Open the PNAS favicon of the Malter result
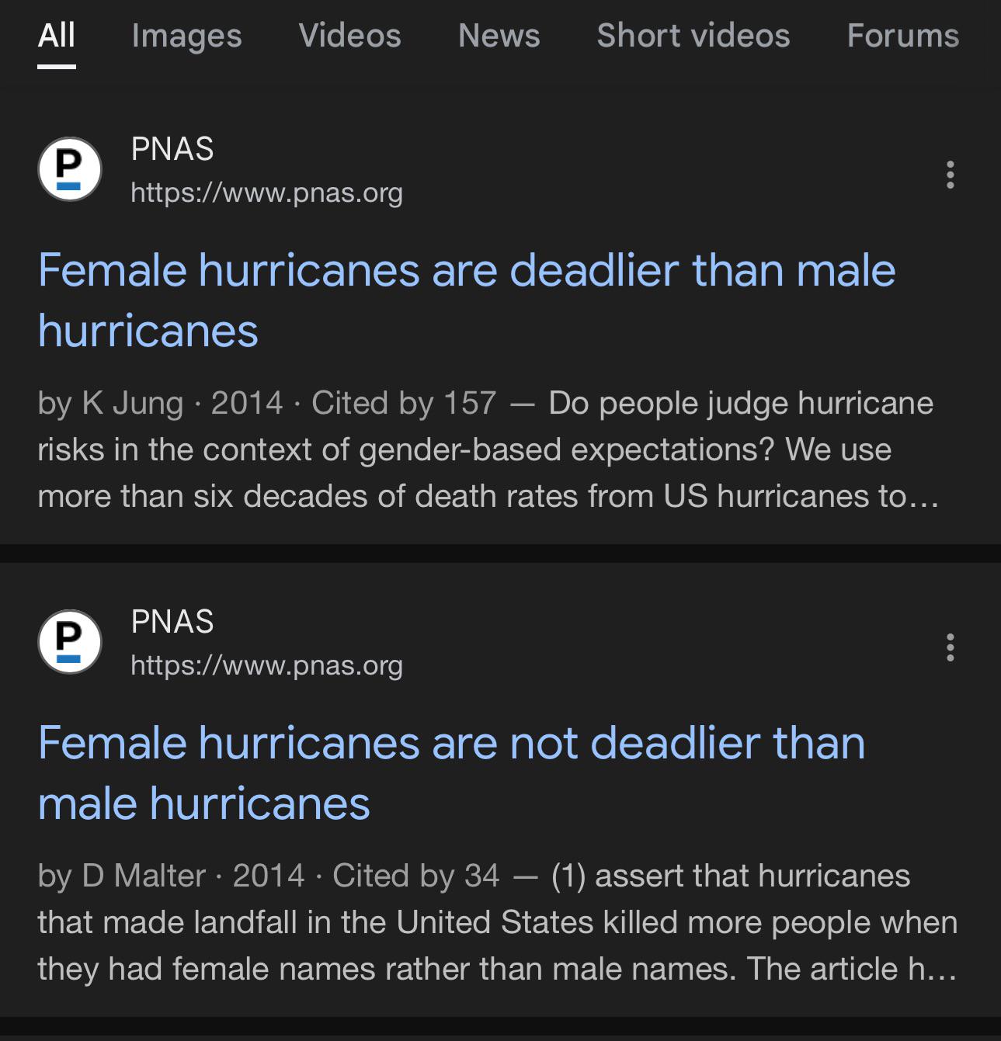 (70, 643)
